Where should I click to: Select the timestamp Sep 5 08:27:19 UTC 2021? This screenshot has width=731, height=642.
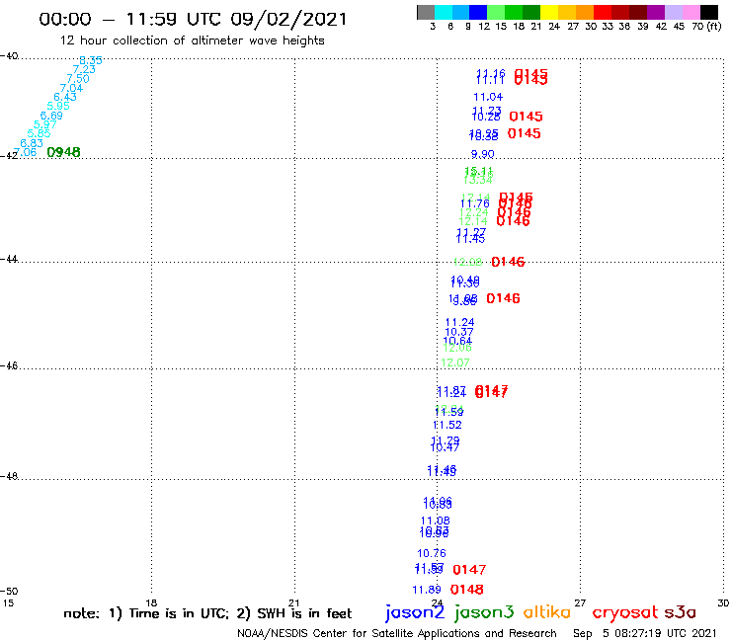click(x=645, y=633)
